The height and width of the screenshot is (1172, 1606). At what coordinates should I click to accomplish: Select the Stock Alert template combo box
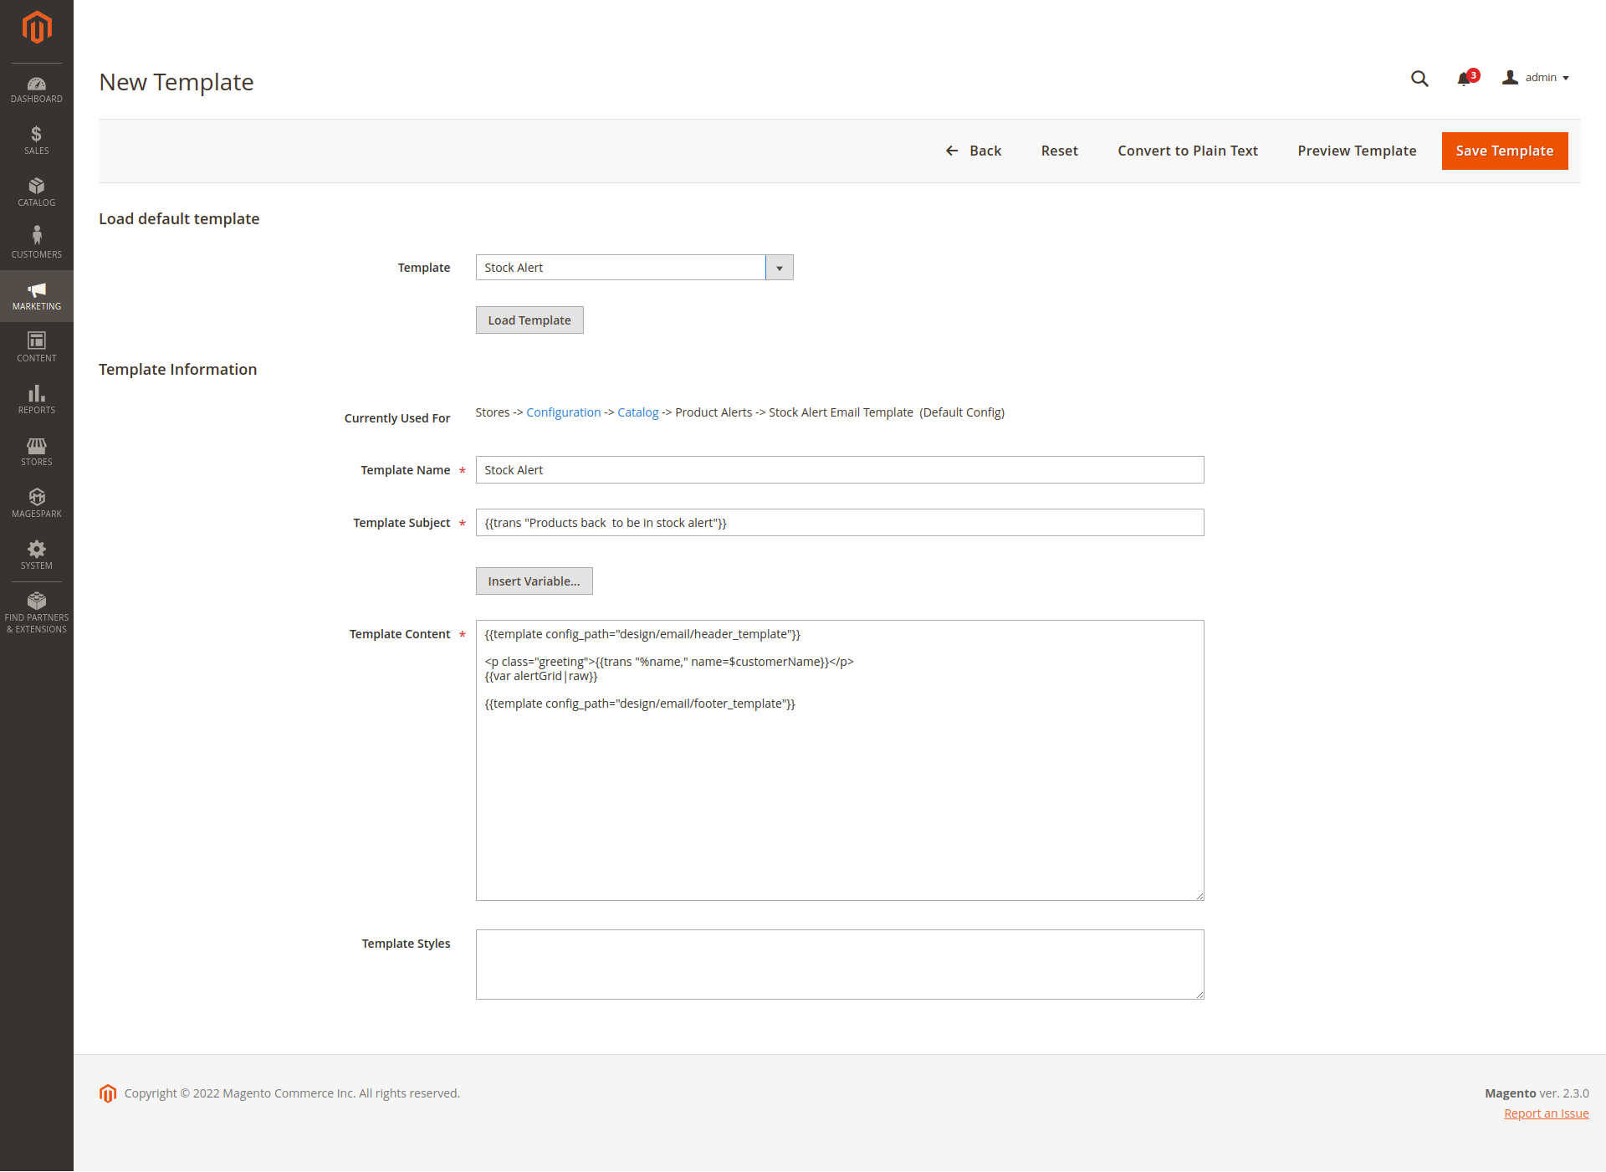pyautogui.click(x=634, y=268)
